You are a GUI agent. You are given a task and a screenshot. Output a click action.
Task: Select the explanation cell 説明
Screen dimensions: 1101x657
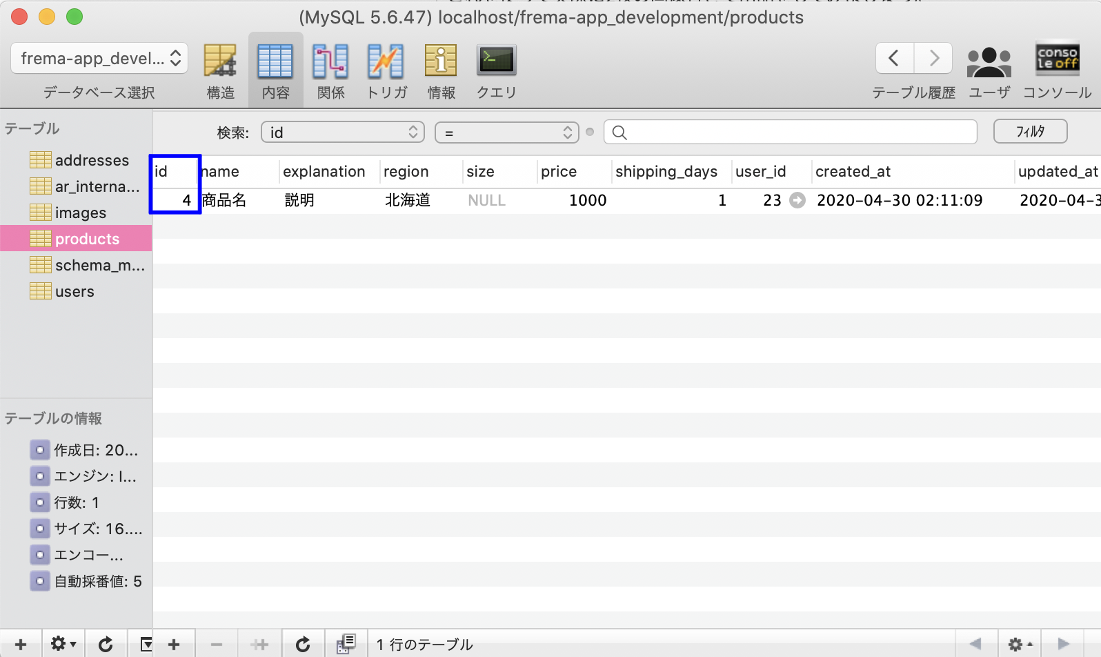[x=330, y=200]
